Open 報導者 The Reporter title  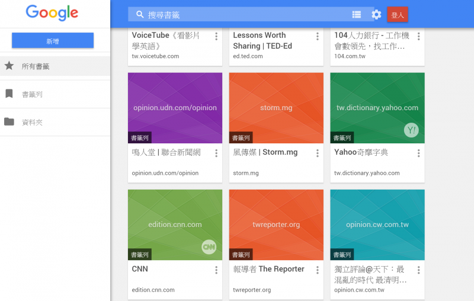click(268, 269)
